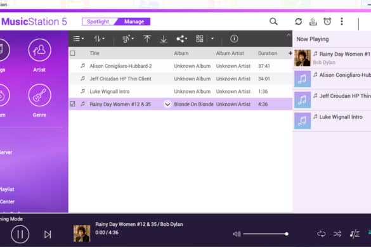Mute audio with the speaker icon
This screenshot has width=371, height=247.
(x=237, y=234)
